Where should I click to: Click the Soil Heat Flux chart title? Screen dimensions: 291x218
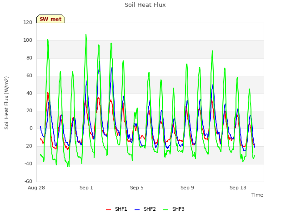(x=145, y=5)
